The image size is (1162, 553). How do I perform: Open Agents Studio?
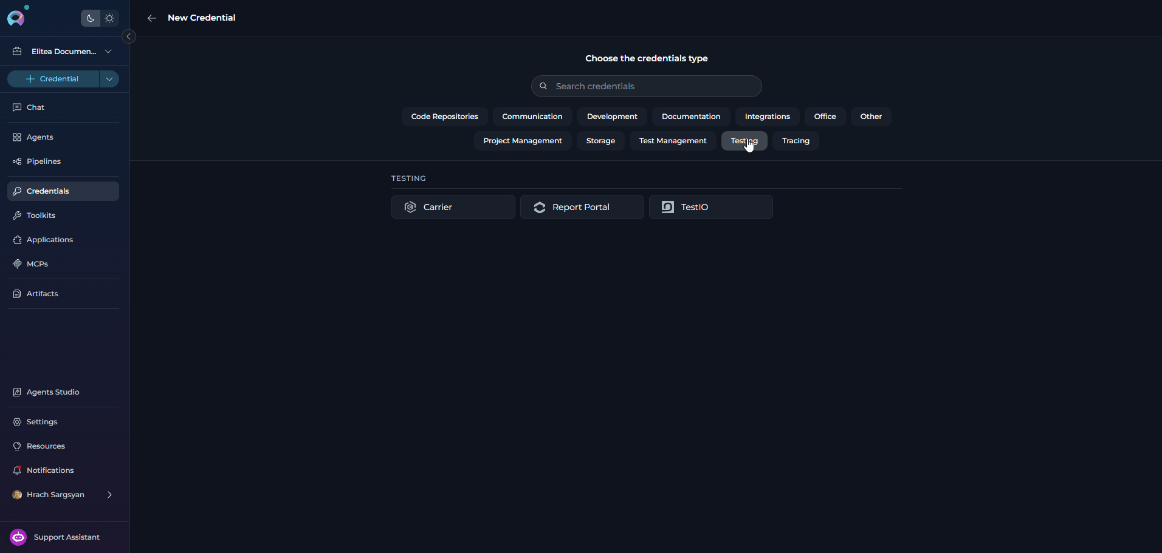63,392
